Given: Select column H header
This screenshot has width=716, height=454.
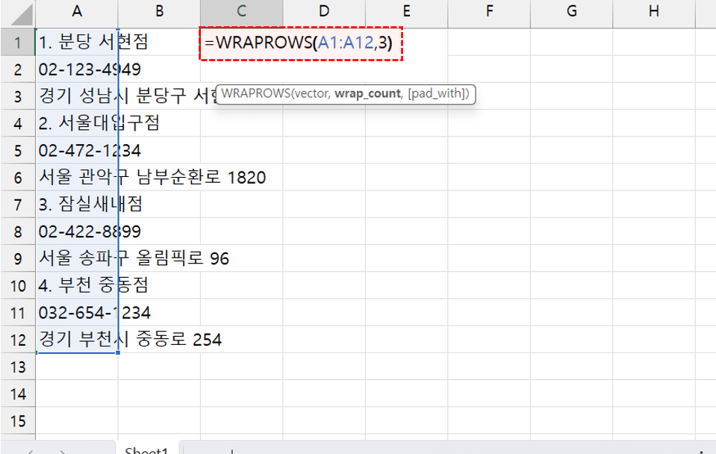Looking at the screenshot, I should (654, 10).
